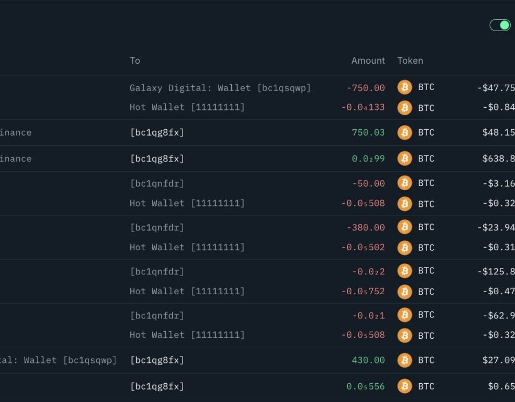Click the Bitcoin icon beside 750.03

point(404,132)
